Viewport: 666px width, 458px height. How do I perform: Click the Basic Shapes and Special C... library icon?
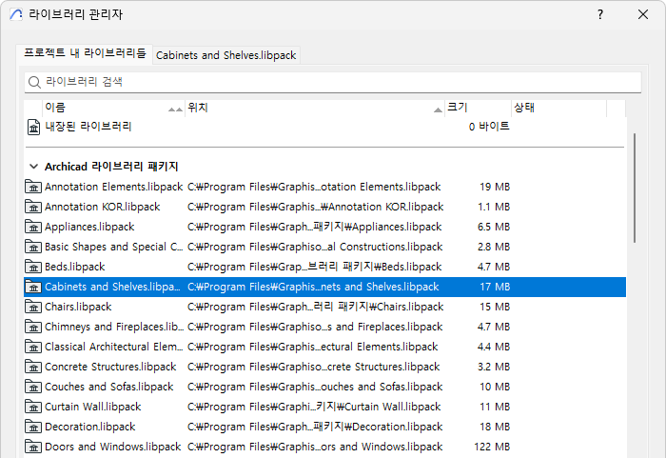(x=33, y=247)
